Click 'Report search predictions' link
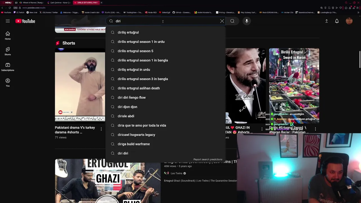The height and width of the screenshot is (203, 361). point(208,160)
